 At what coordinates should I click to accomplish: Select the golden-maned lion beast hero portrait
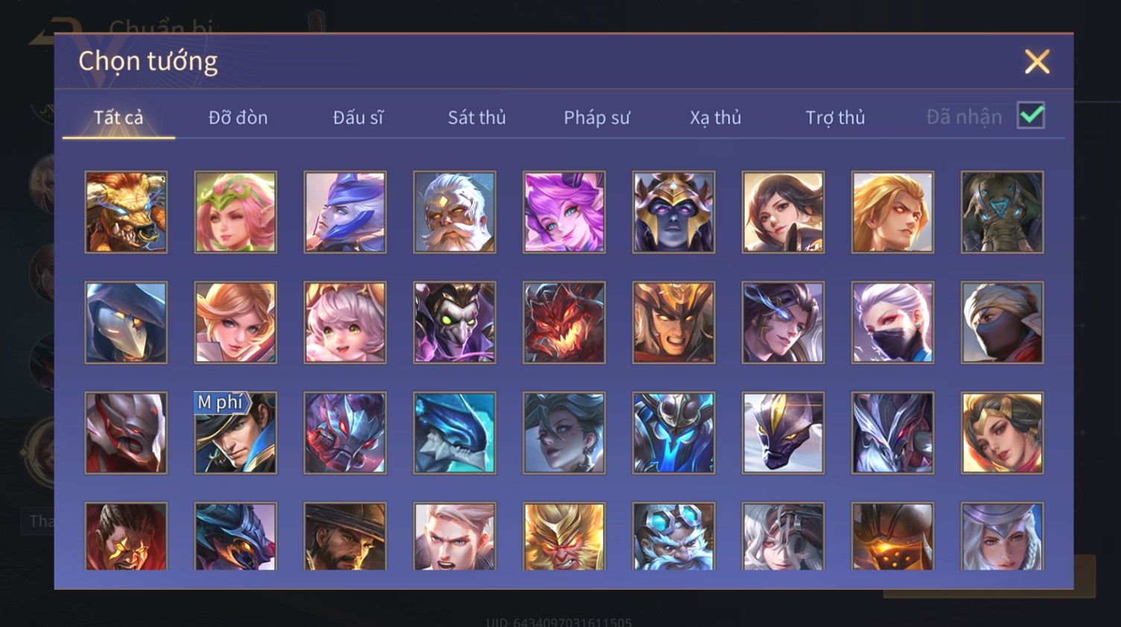pyautogui.click(x=126, y=212)
